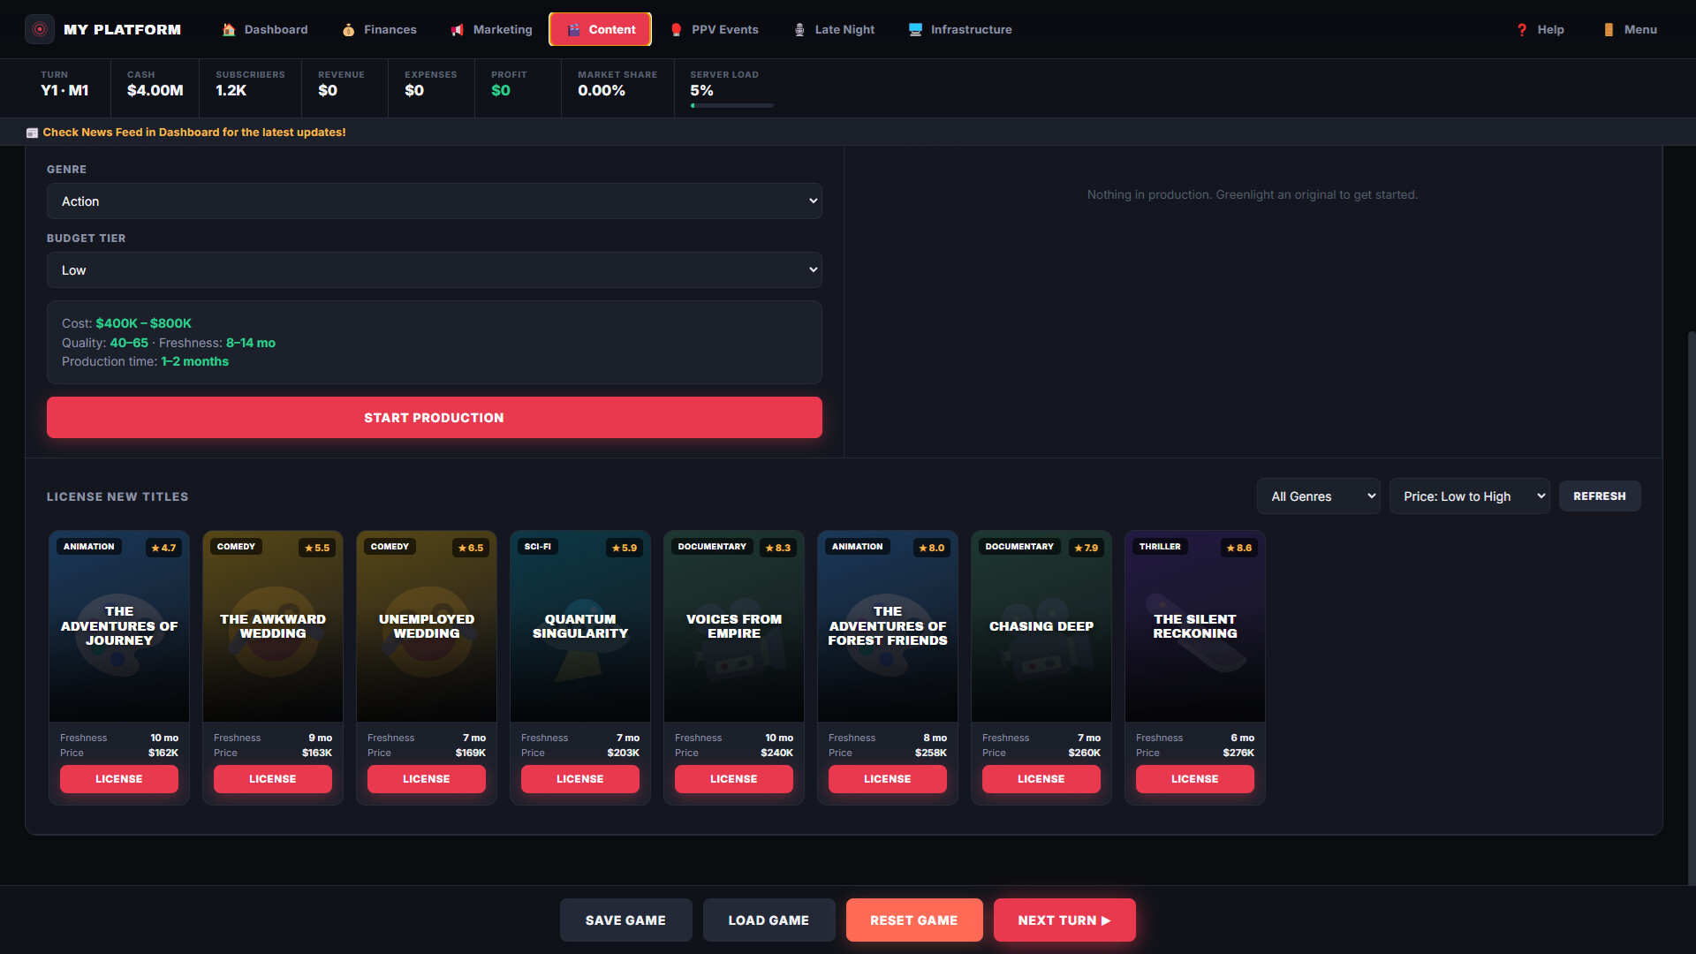License Chasing Deep documentary

[1041, 779]
